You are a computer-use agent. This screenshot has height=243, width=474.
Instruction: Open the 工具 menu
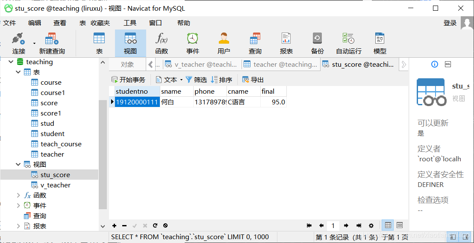click(130, 23)
